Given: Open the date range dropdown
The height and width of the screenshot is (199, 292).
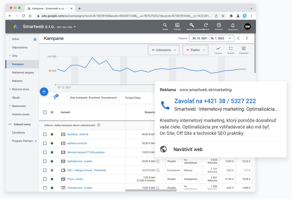Looking at the screenshot, I should click(x=211, y=38).
